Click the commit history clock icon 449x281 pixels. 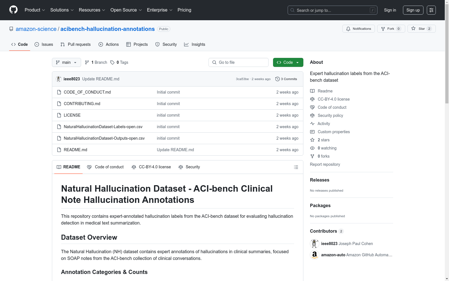(x=277, y=79)
